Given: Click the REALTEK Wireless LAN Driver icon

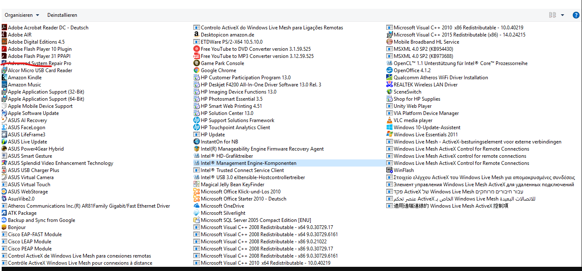Looking at the screenshot, I should coord(390,85).
